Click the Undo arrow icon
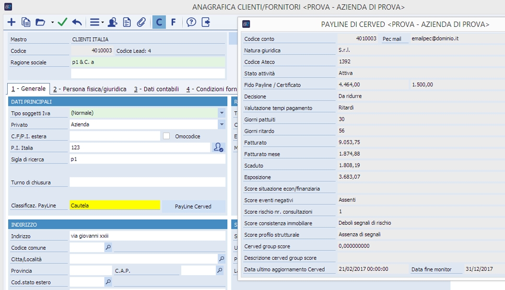The image size is (505, 290). click(x=77, y=22)
